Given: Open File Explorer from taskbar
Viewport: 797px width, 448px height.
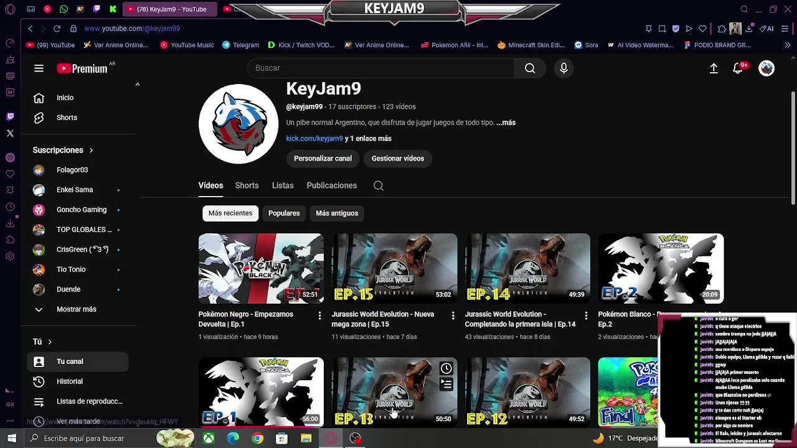Looking at the screenshot, I should coord(306,439).
